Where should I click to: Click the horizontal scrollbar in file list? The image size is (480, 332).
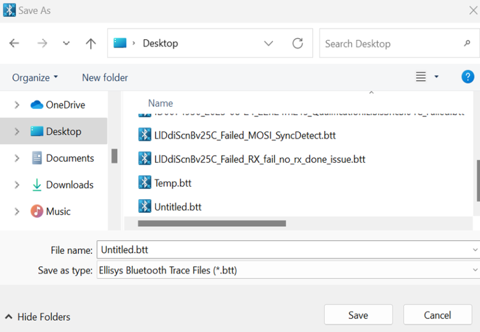[x=212, y=224]
